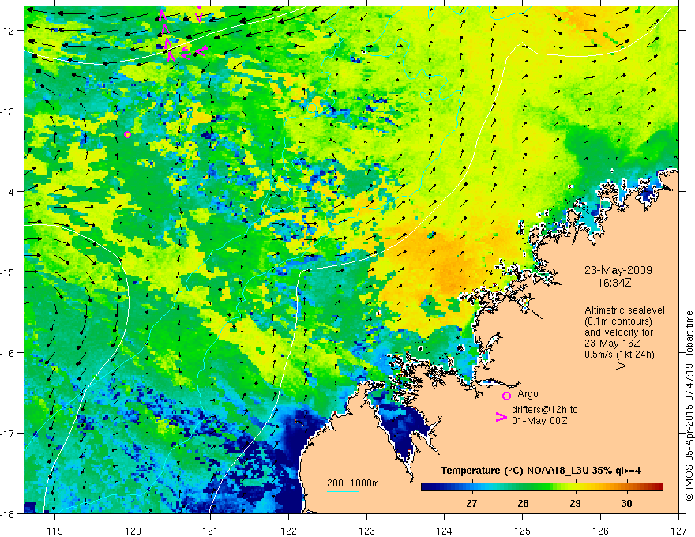Click the IMOS copyright timestamp text
The width and height of the screenshot is (695, 537).
pos(689,406)
